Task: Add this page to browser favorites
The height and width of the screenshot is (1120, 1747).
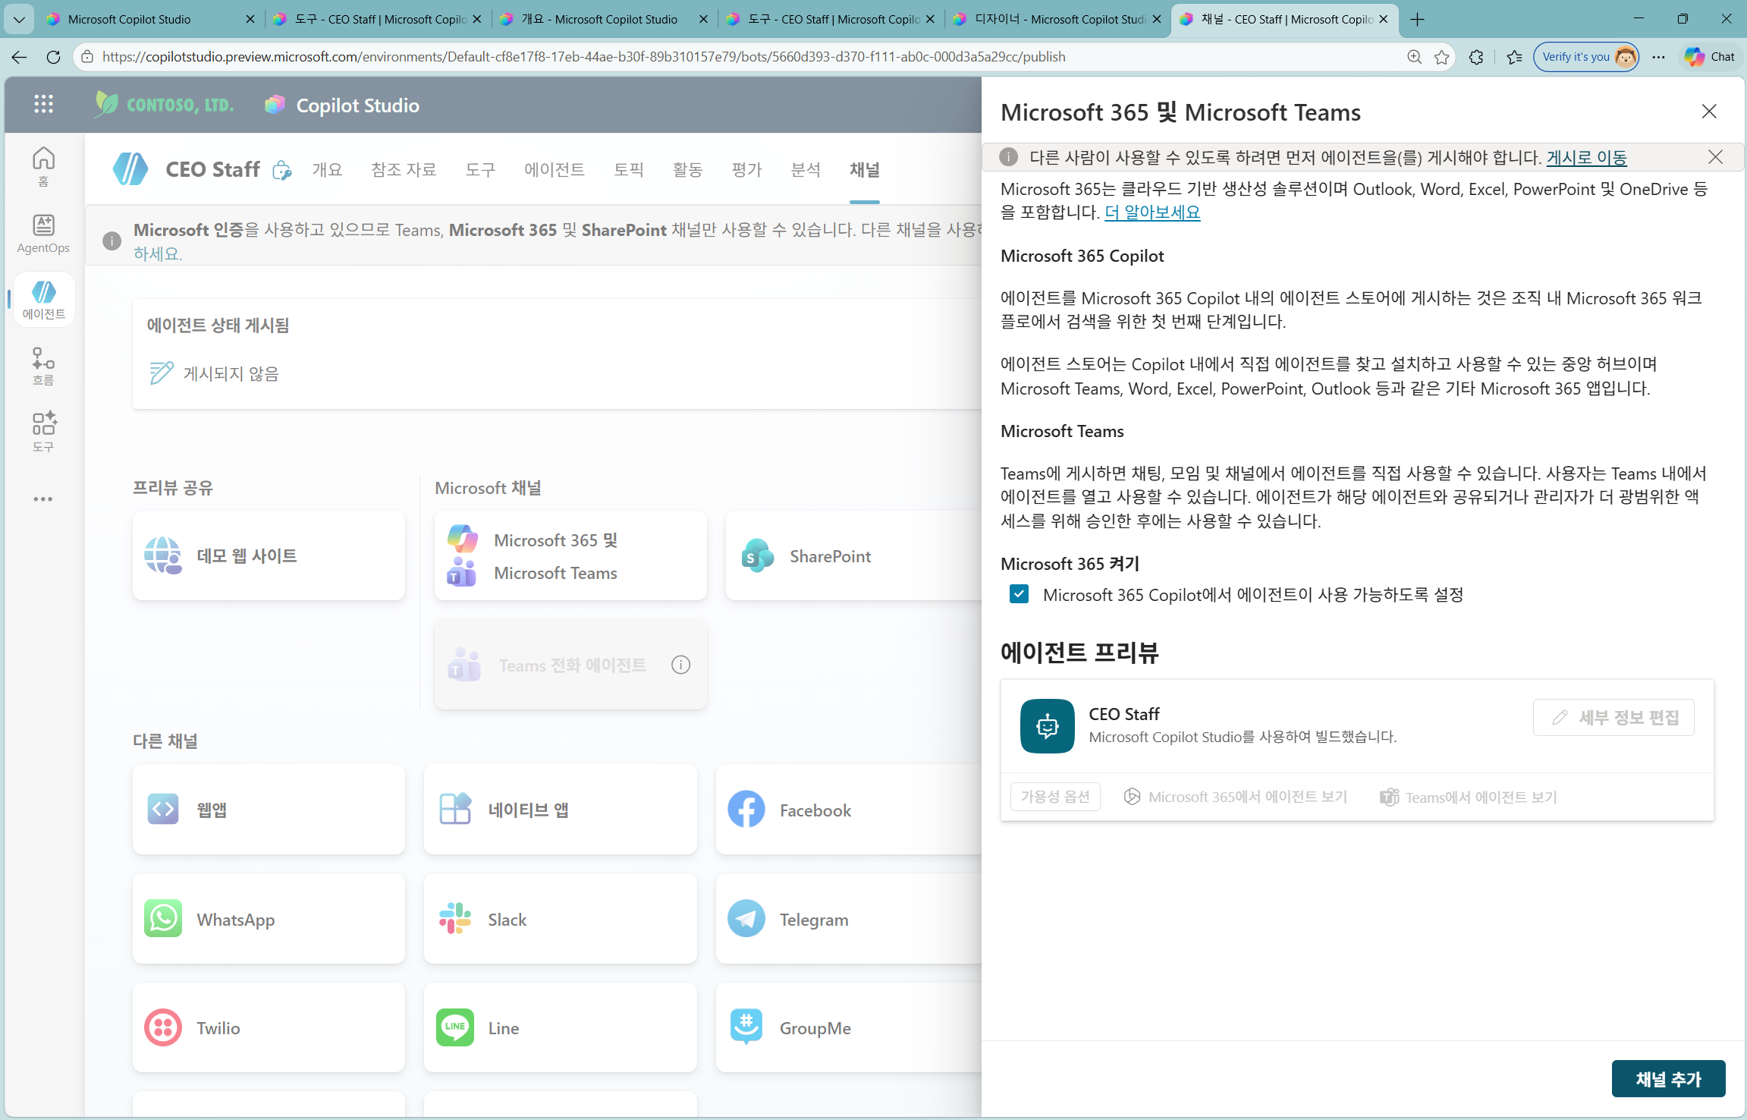Action: coord(1442,57)
